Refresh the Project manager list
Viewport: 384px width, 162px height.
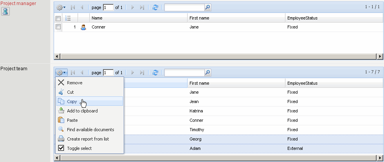155,7
